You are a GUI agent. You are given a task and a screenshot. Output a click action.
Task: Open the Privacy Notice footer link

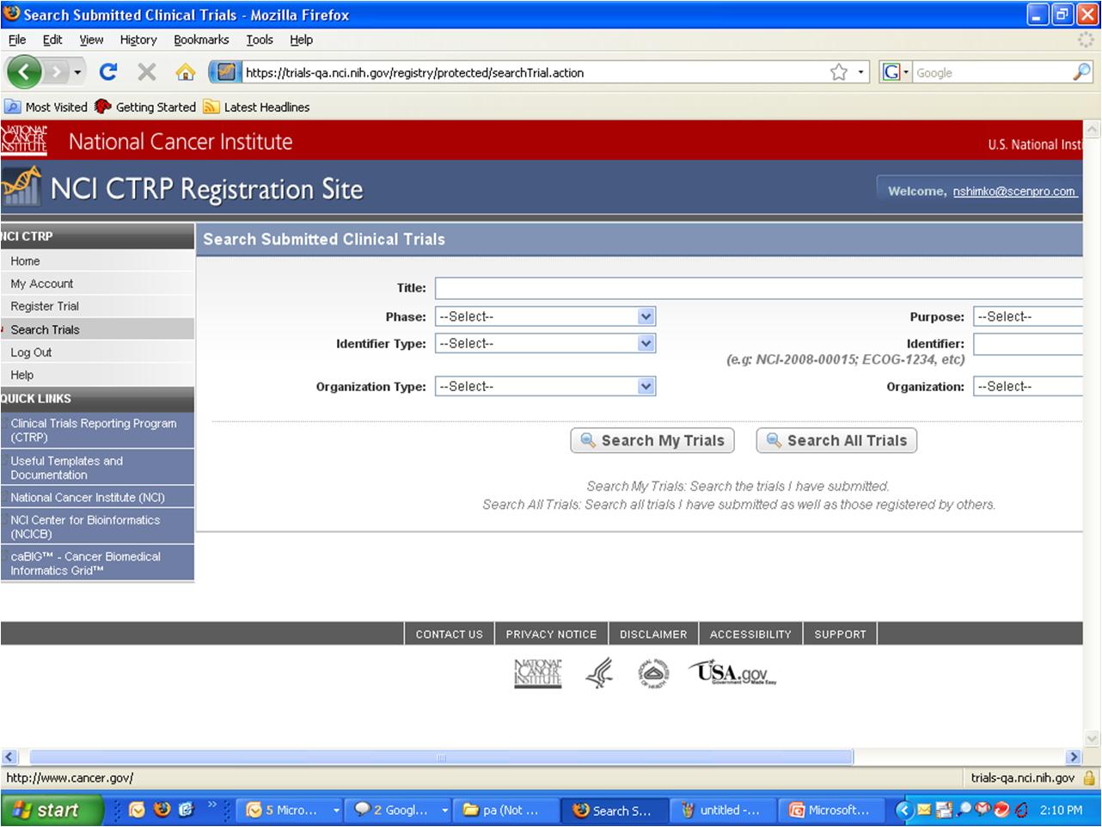(551, 634)
